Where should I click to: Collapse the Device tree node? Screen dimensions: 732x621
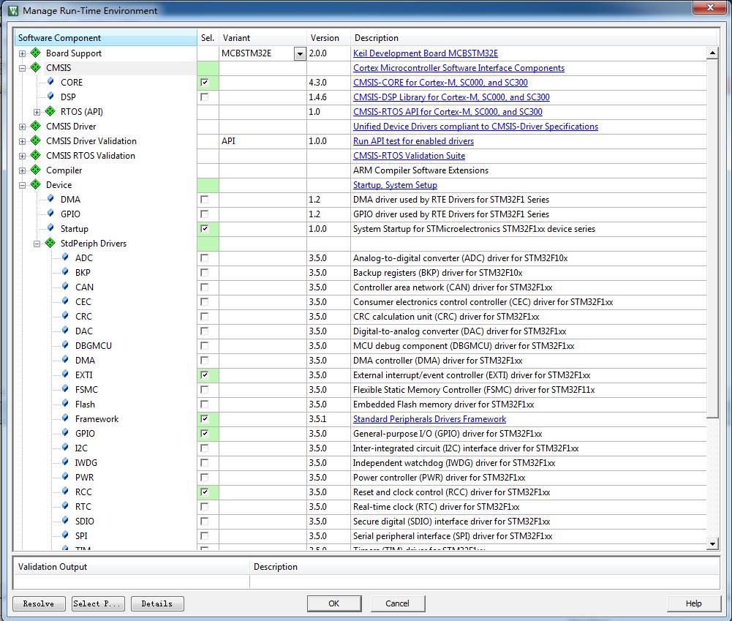(x=22, y=185)
